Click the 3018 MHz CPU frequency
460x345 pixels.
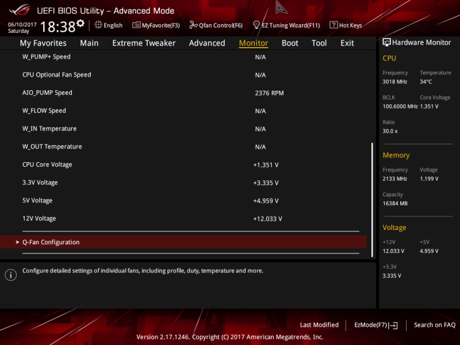pos(394,82)
